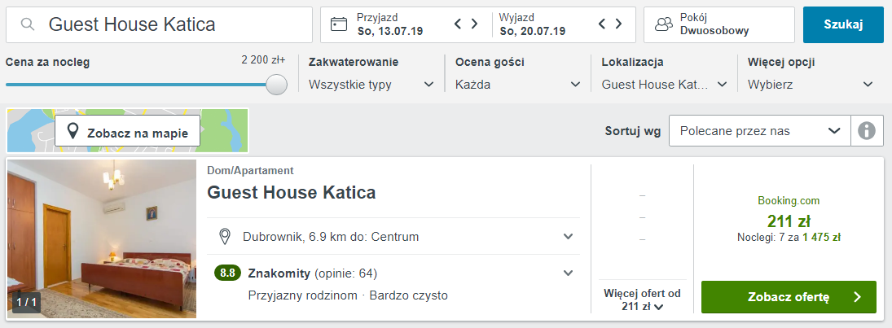Move departure date to next day
This screenshot has width=892, height=328.
coord(618,24)
